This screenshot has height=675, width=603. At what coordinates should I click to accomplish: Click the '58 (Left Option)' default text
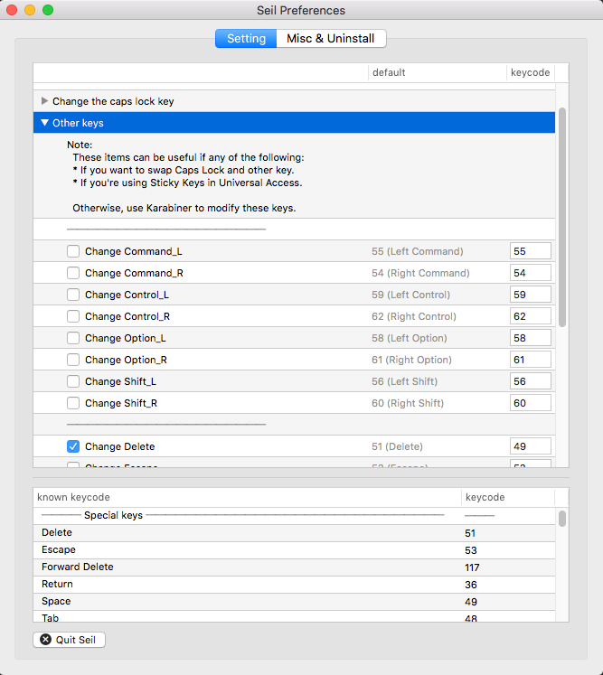(x=410, y=338)
